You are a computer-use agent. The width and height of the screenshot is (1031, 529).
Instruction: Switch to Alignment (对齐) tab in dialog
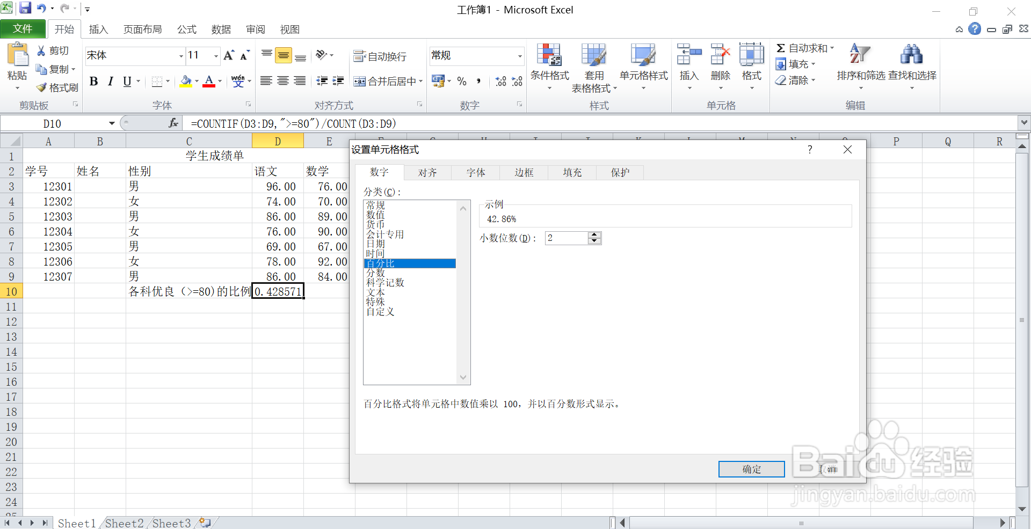click(x=427, y=173)
